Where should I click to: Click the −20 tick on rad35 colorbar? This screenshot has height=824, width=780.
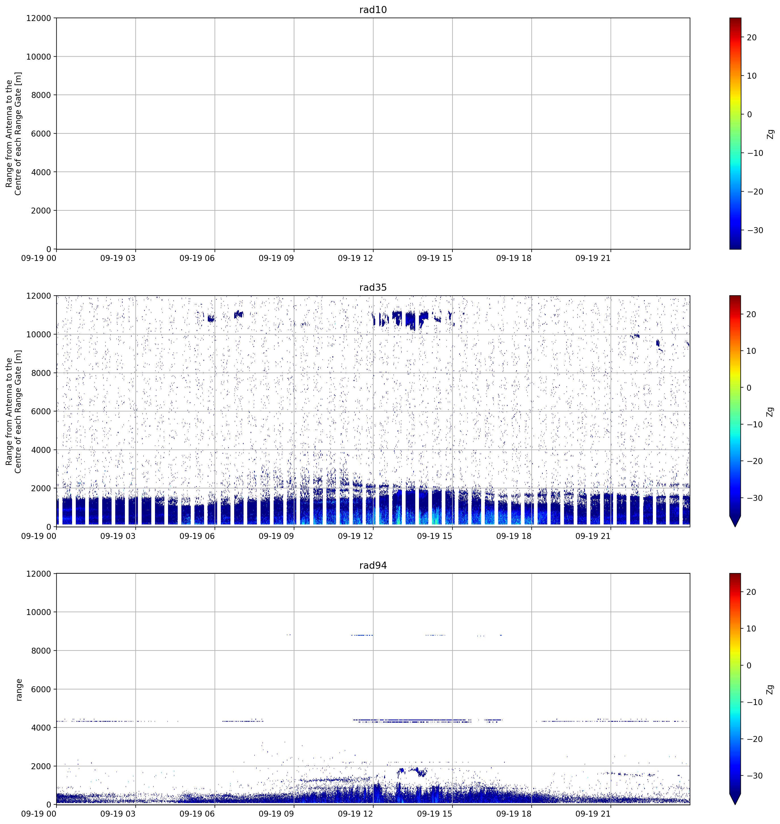(x=755, y=461)
